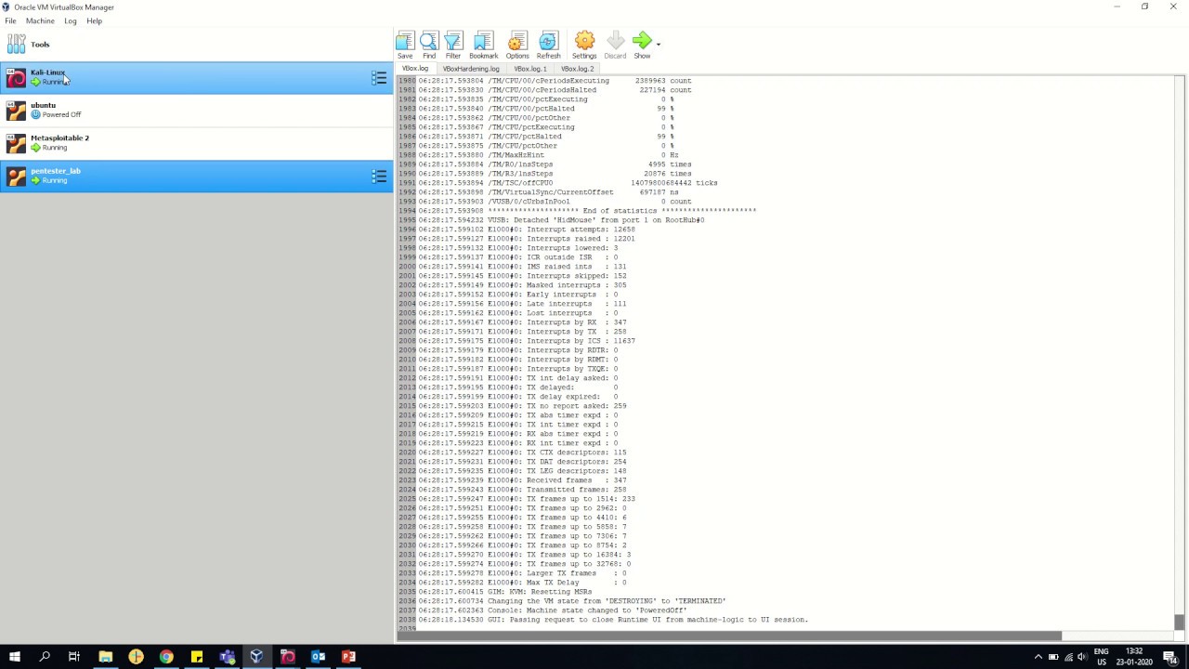Open Windows taskbar search icon
Image resolution: width=1189 pixels, height=669 pixels.
point(45,657)
